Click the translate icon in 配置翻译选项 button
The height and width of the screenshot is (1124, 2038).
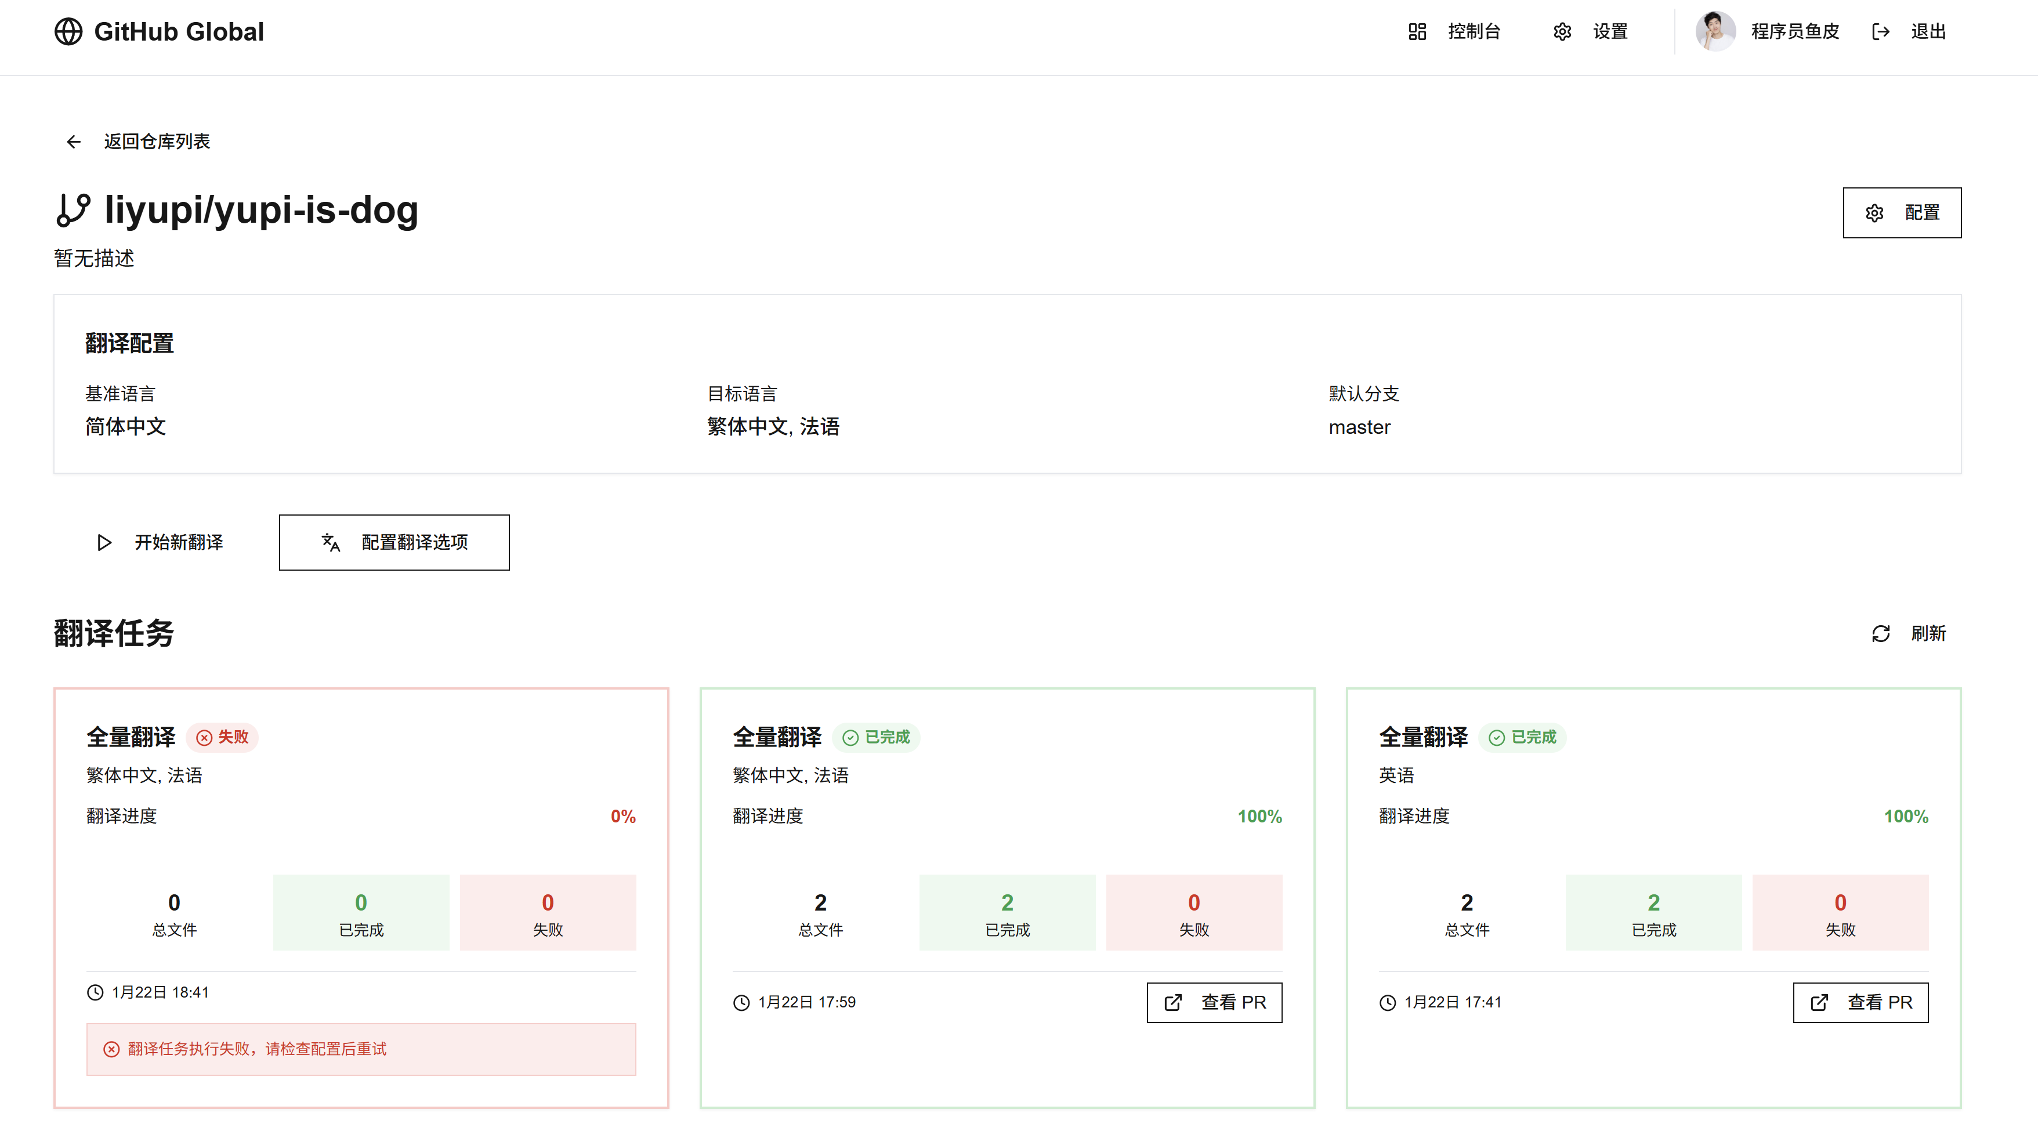pyautogui.click(x=331, y=543)
